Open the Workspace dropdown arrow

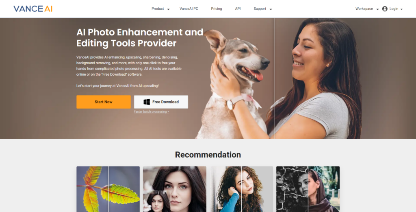click(x=377, y=9)
